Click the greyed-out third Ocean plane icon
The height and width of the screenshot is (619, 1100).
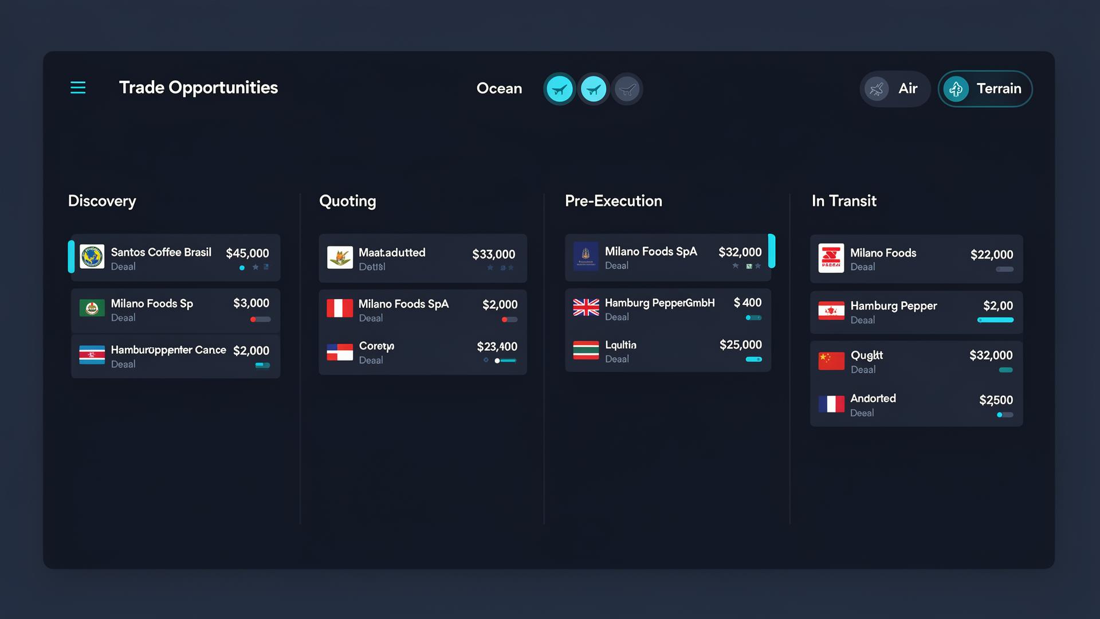(x=627, y=89)
